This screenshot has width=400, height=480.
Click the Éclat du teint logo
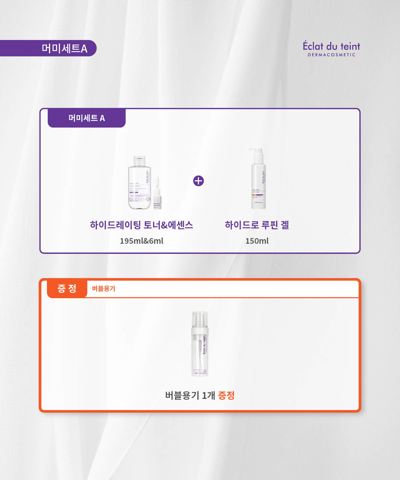(331, 49)
